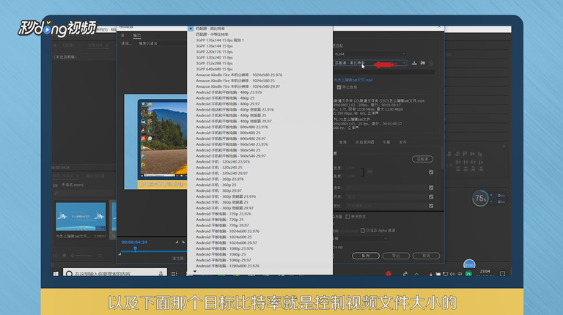Open the aspect ratio dropdown
The width and height of the screenshot is (563, 315).
(x=386, y=206)
